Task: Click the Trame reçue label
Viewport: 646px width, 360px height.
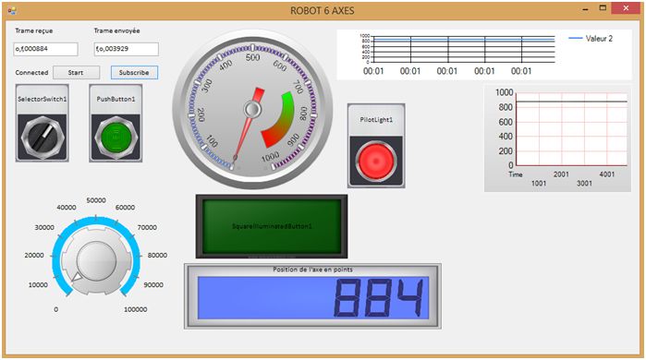Action: 34,30
